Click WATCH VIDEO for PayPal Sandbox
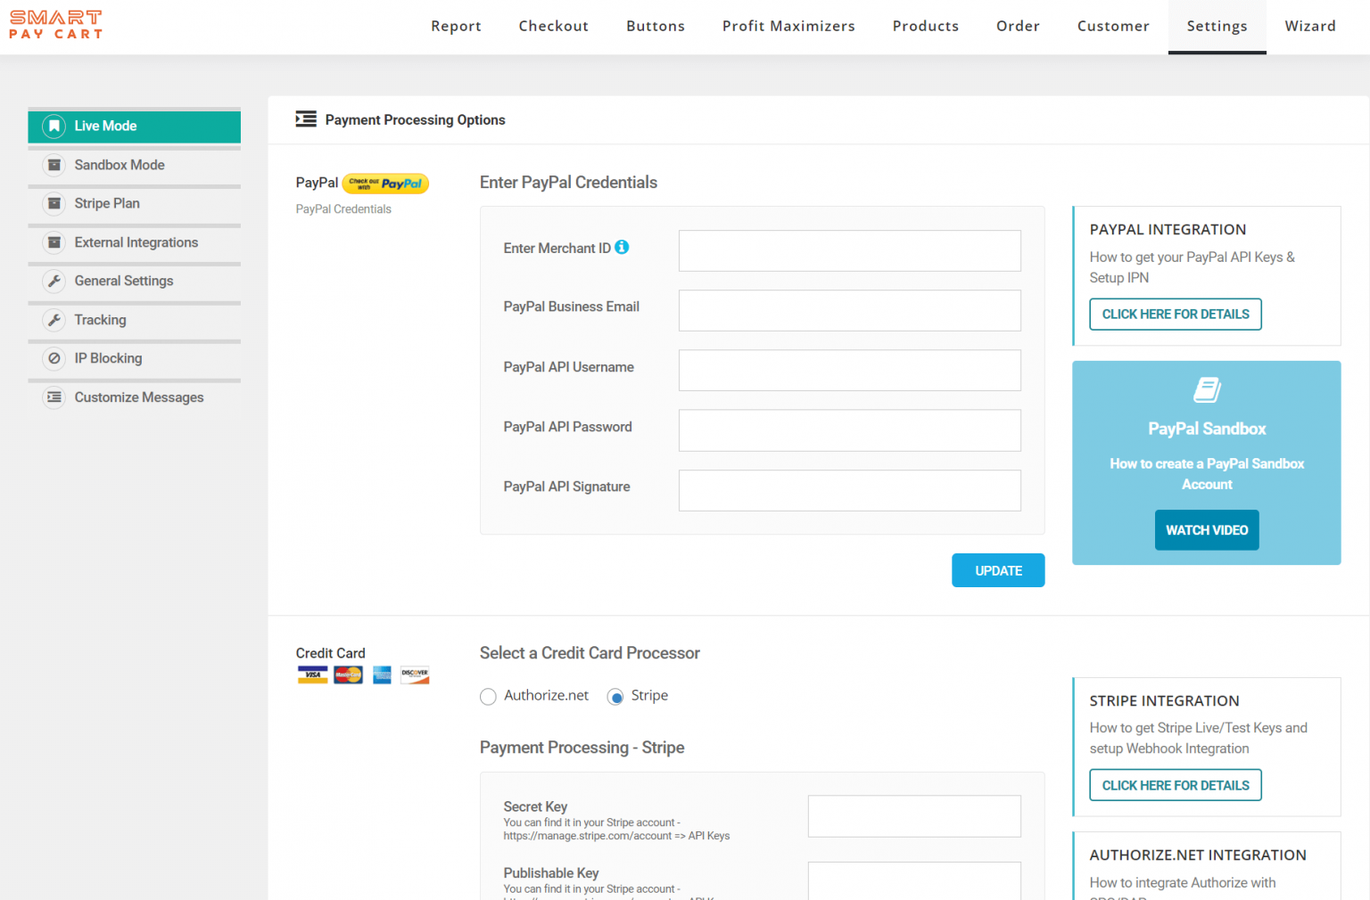 (1207, 529)
